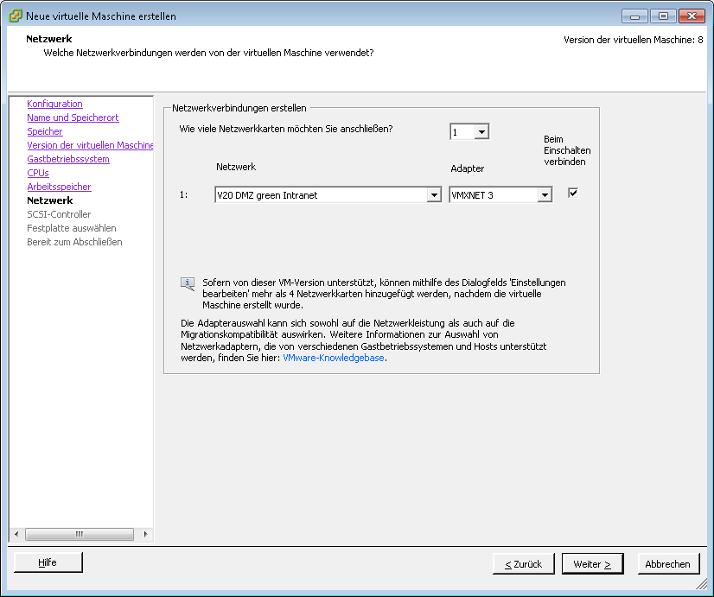This screenshot has width=714, height=597.
Task: Select 'Version der virtuellen Maschine' step
Action: click(90, 145)
